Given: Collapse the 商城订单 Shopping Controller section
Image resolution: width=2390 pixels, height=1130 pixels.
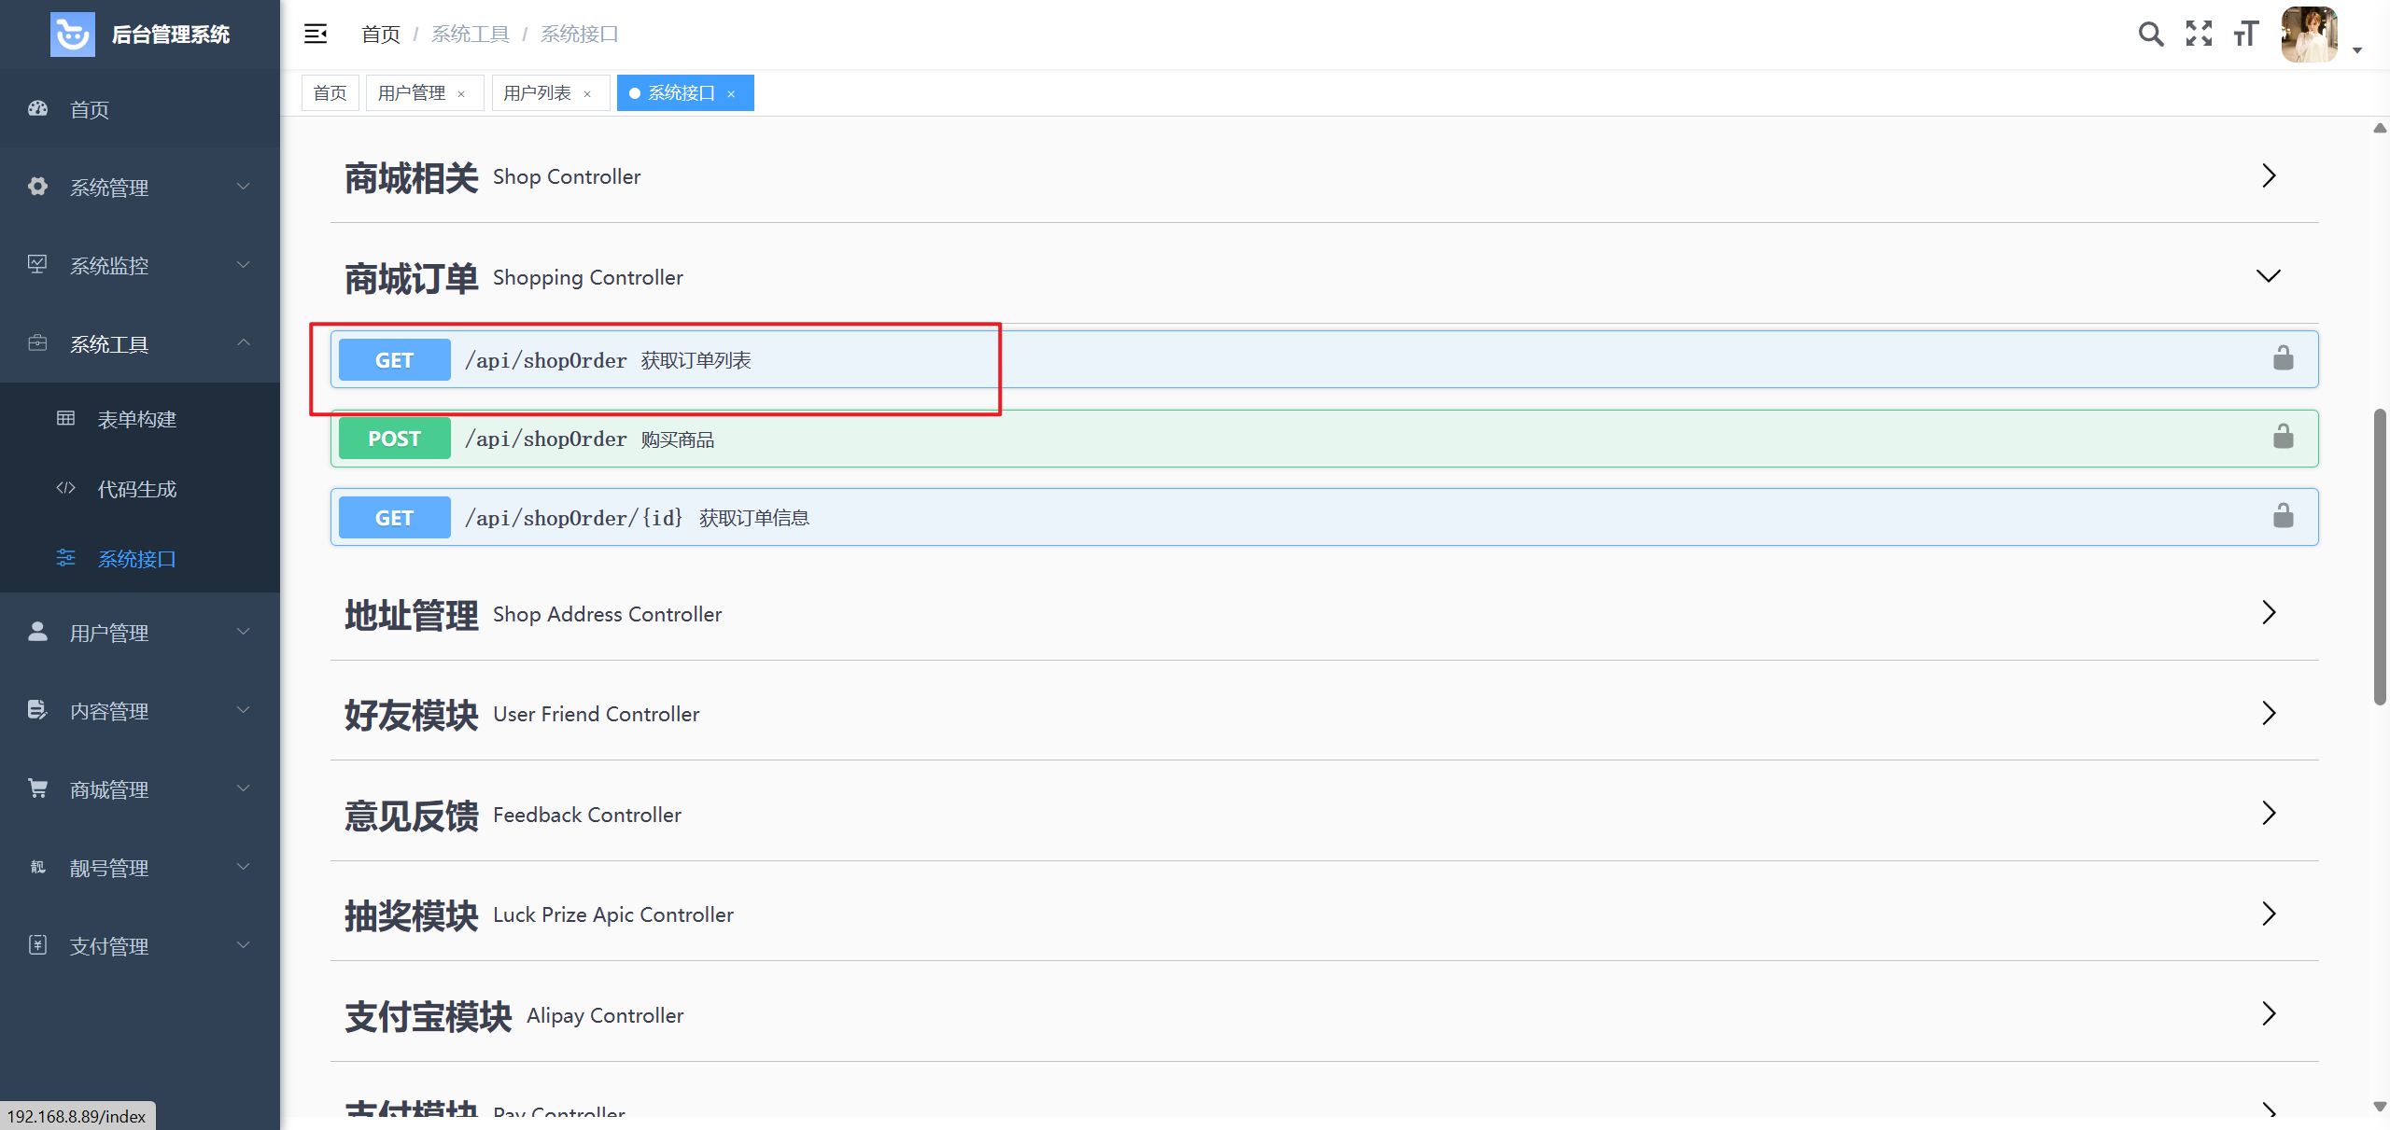Looking at the screenshot, I should point(2268,276).
